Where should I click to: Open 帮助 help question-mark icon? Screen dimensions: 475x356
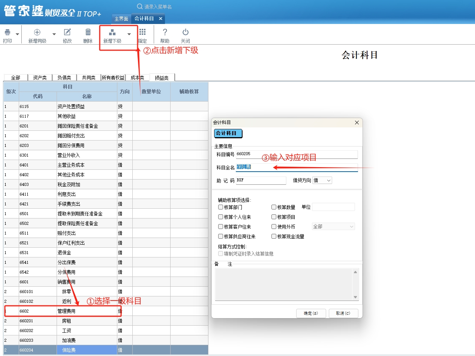click(165, 33)
